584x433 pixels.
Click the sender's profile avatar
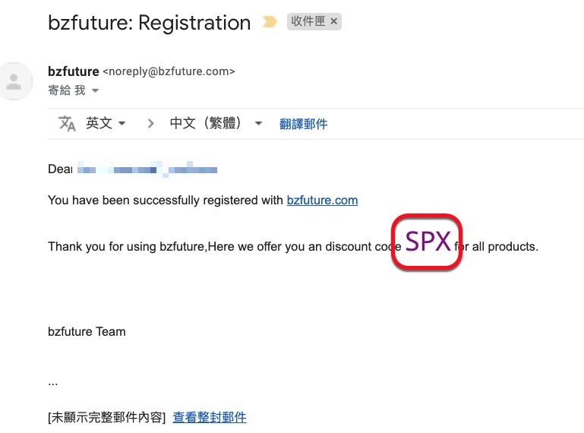click(x=14, y=81)
